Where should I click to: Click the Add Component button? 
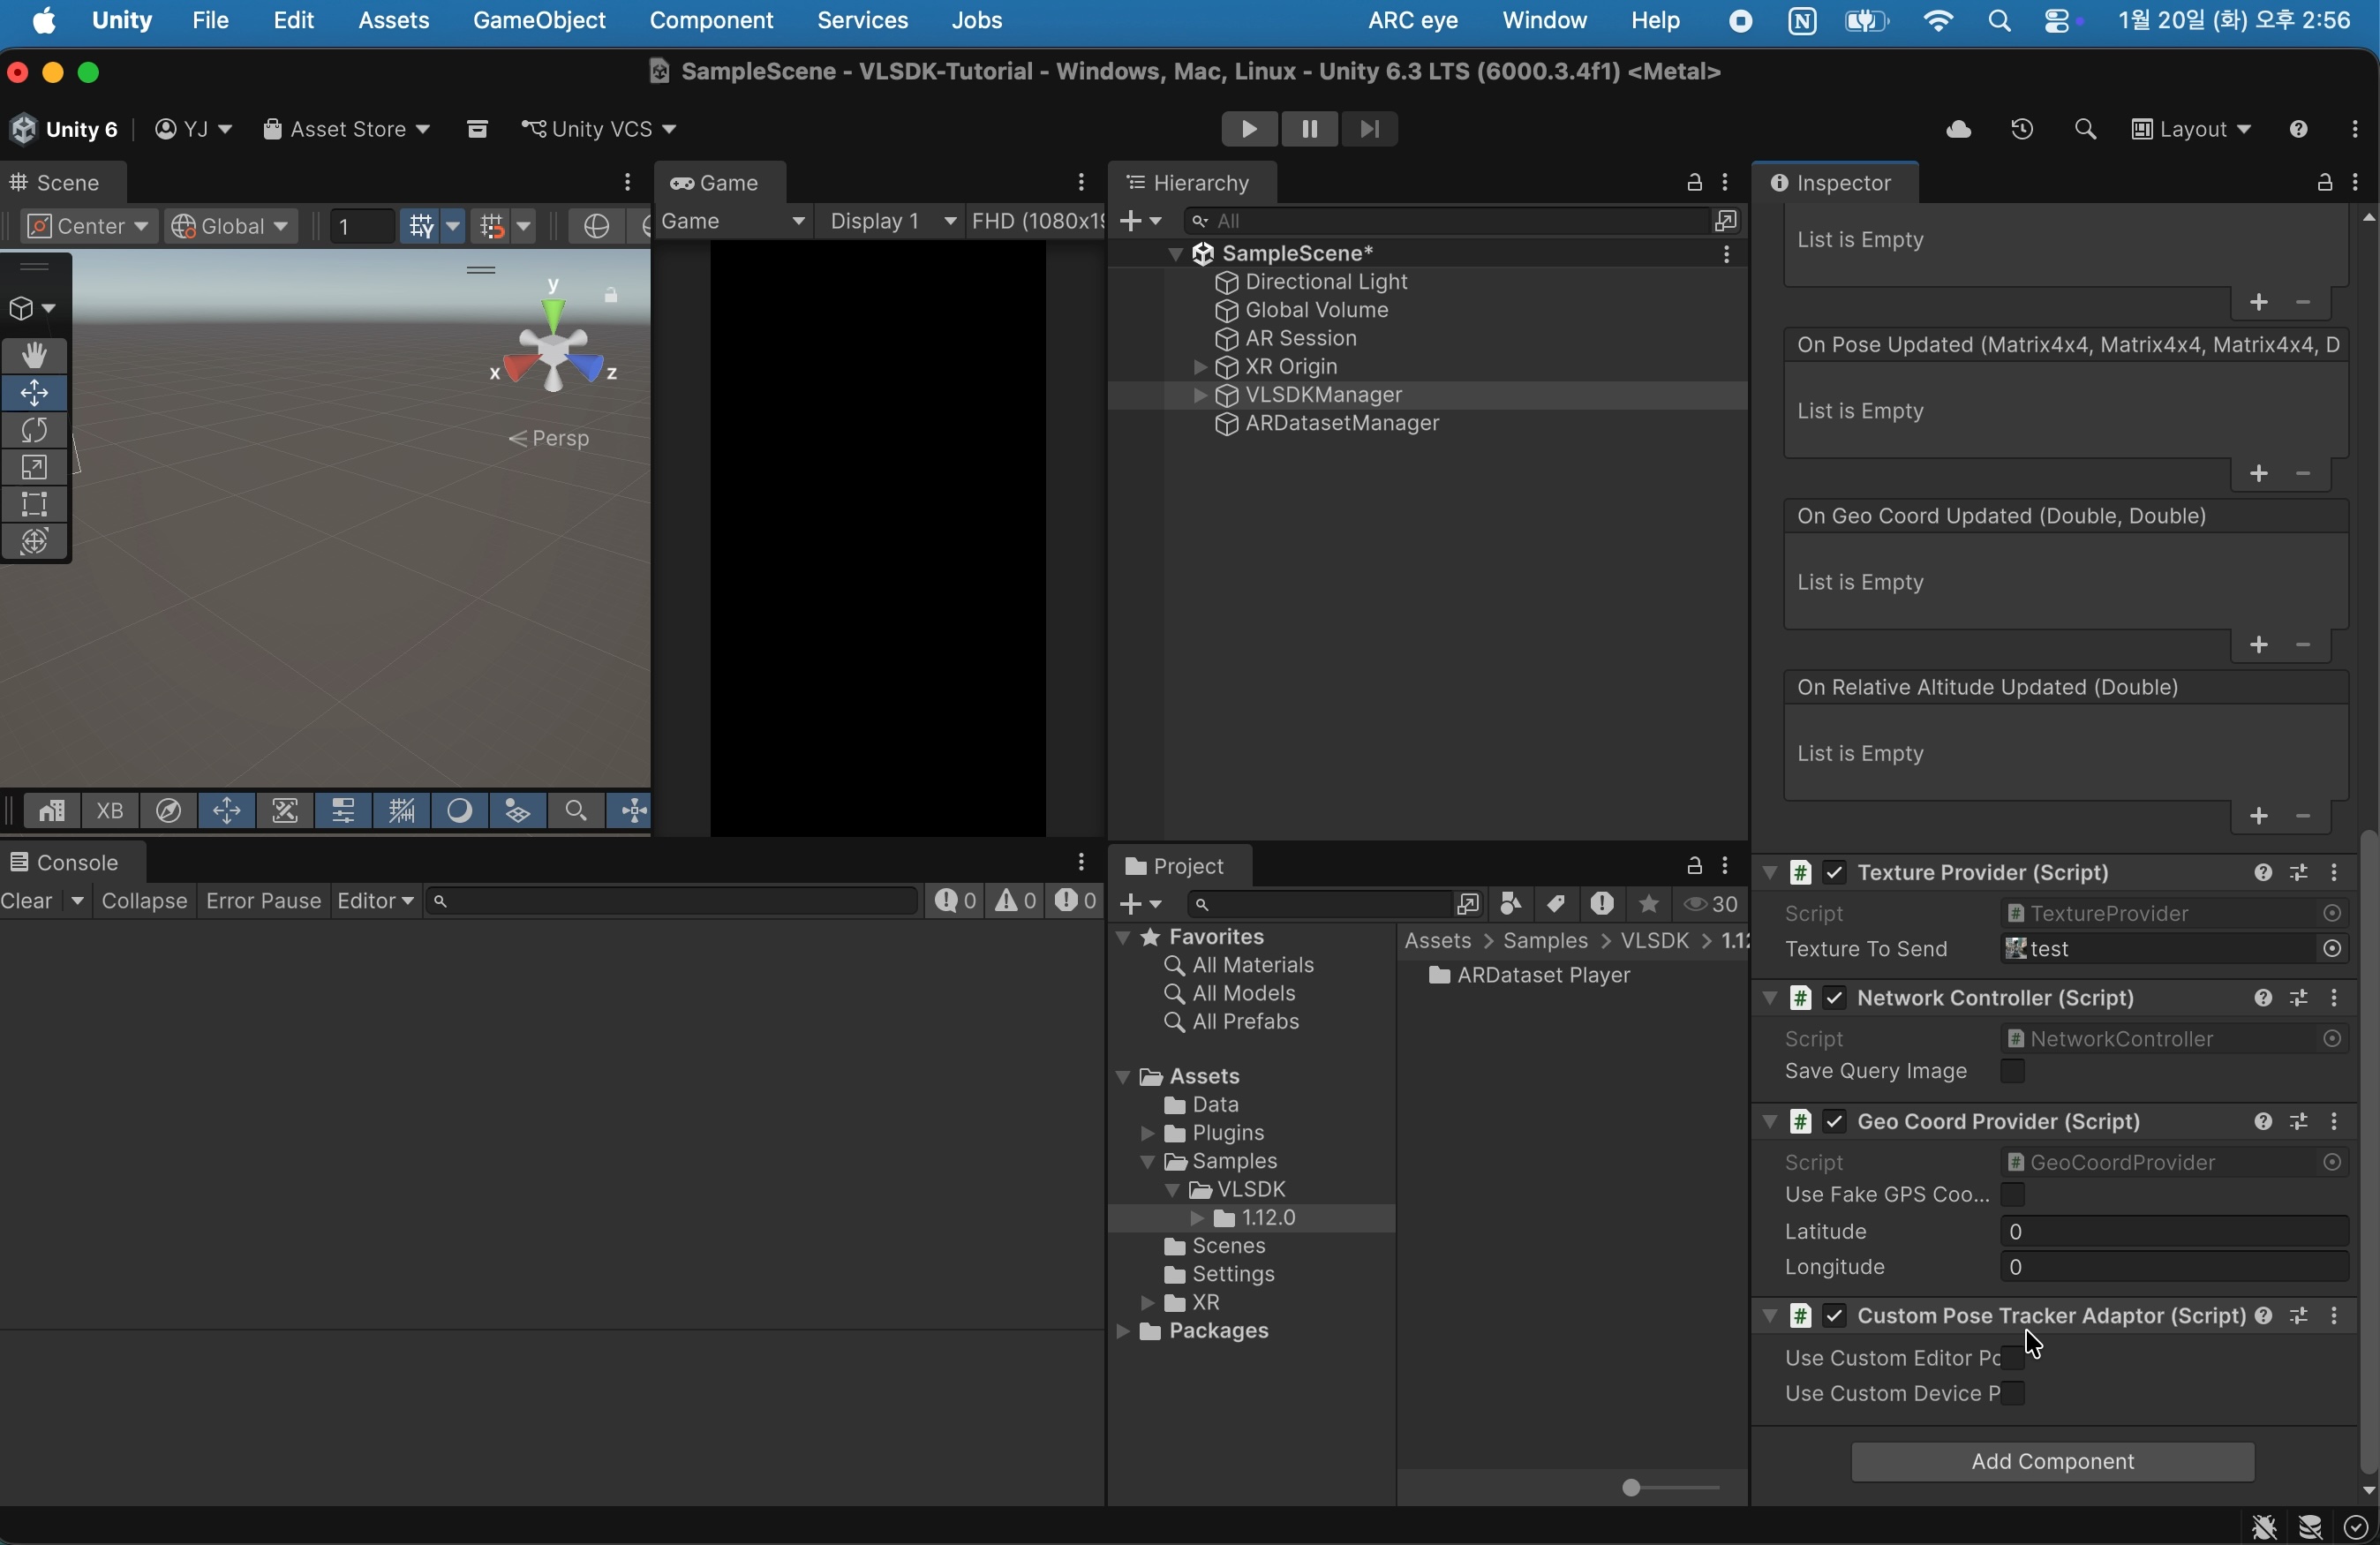pos(2051,1462)
